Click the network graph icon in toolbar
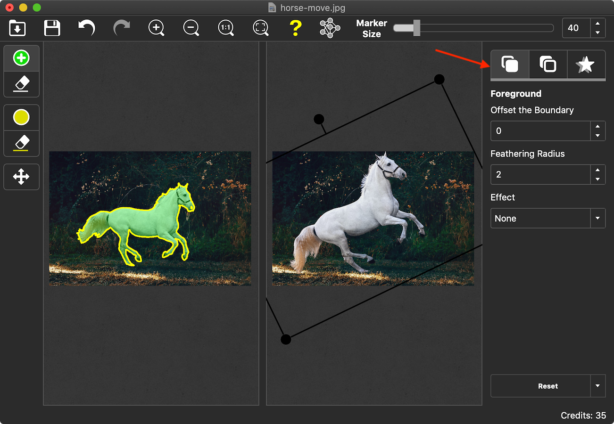614x424 pixels. point(330,28)
